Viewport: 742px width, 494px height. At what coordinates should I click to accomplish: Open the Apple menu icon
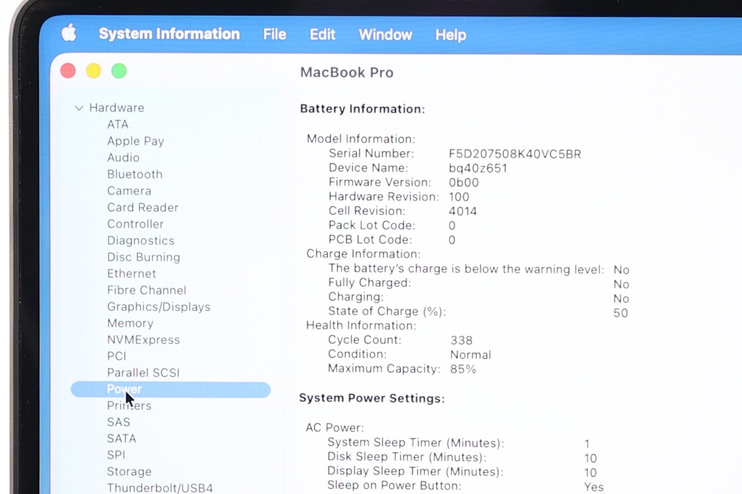(x=69, y=33)
